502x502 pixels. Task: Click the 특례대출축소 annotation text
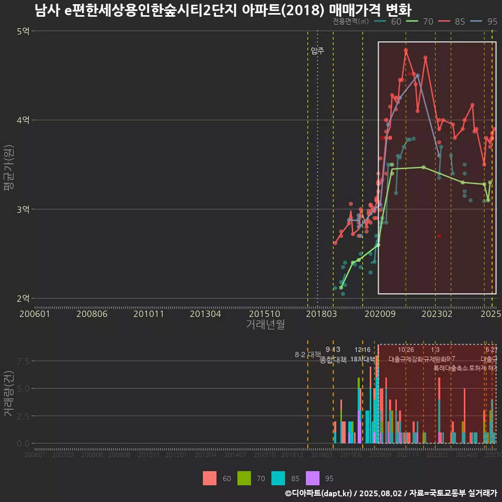[451, 368]
